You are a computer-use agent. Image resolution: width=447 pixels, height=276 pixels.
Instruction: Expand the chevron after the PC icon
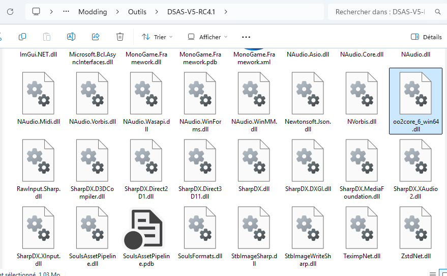[51, 12]
